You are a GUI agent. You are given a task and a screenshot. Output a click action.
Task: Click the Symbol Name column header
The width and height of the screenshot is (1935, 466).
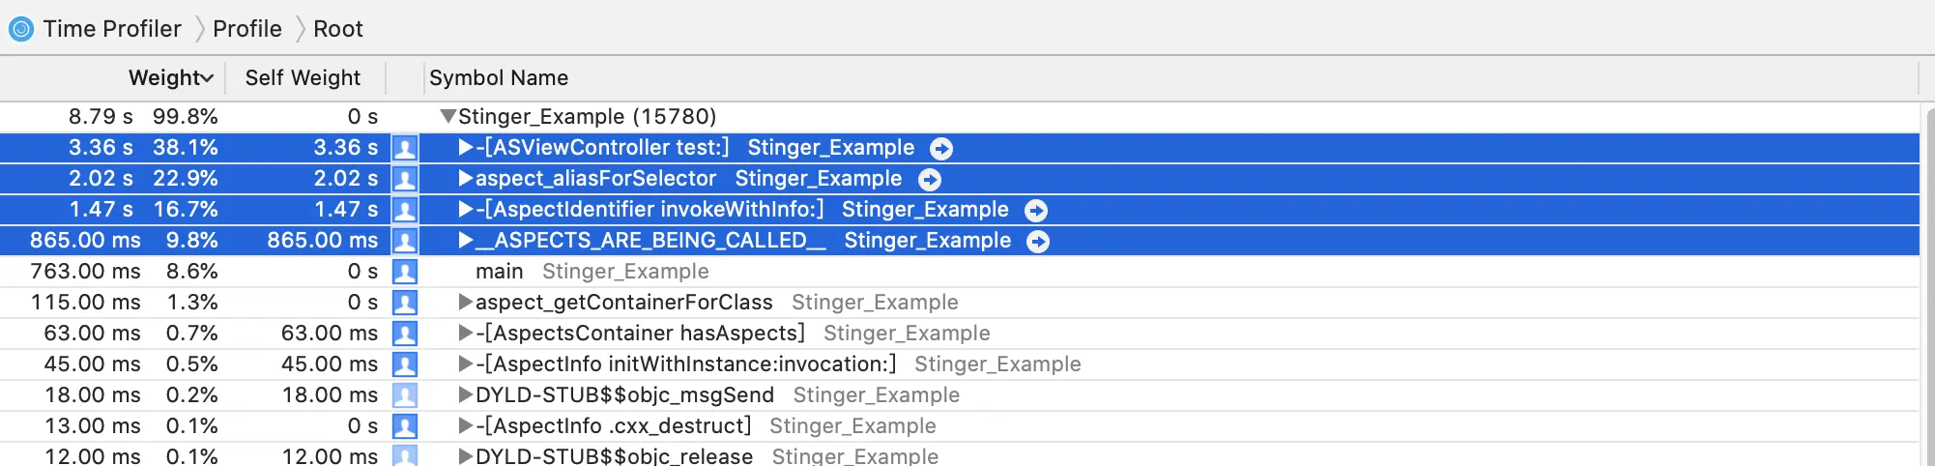click(499, 77)
